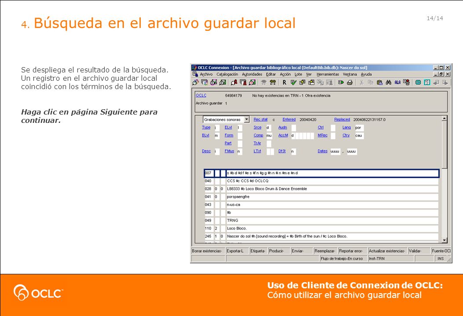This screenshot has width=463, height=316.
Task: Click the vertical scrollbar thumb of the record
Action: 444,145
